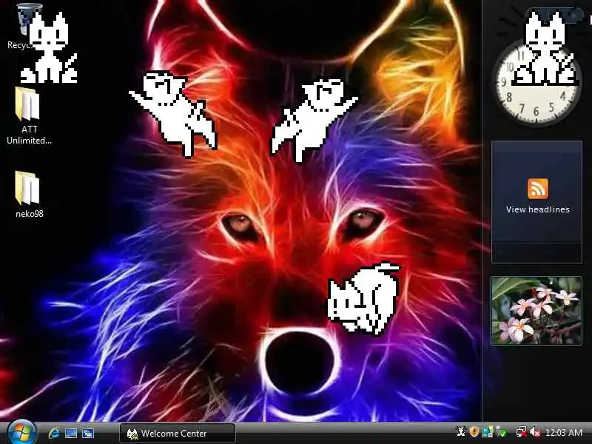
Task: Click the Neko cat icon in system tray
Action: tap(461, 431)
